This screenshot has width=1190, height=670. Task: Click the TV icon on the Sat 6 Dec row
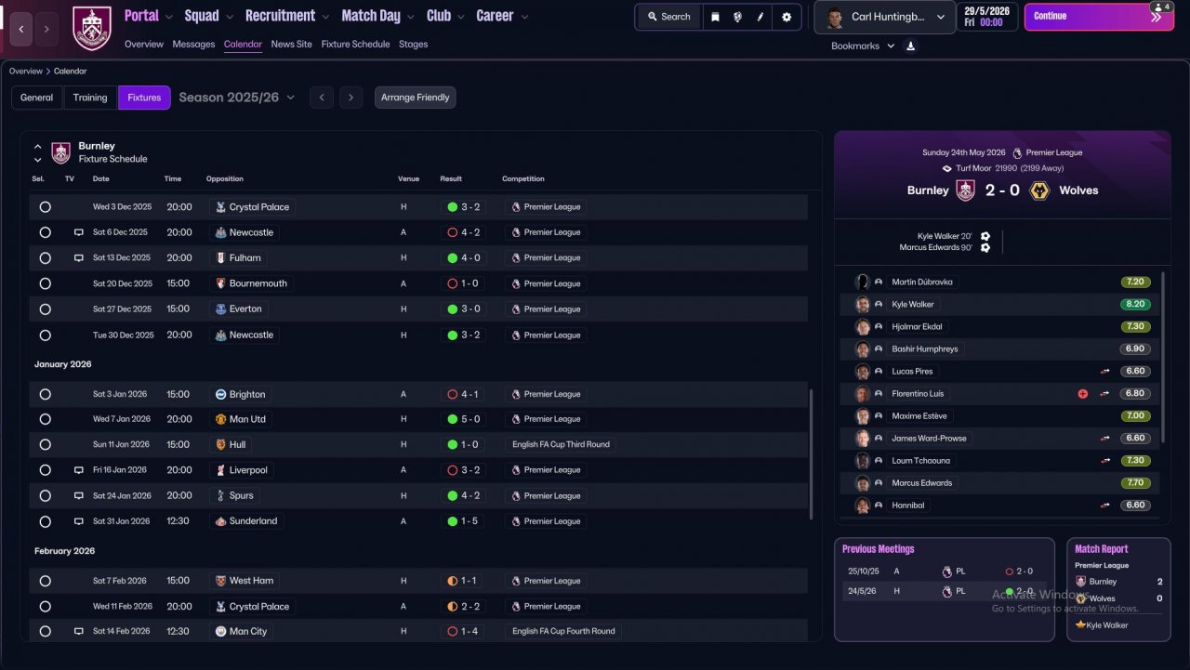tap(79, 232)
